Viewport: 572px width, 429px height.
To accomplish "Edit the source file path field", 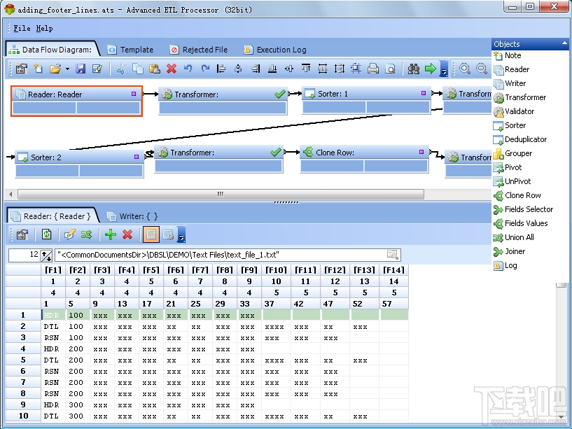I will pos(221,255).
